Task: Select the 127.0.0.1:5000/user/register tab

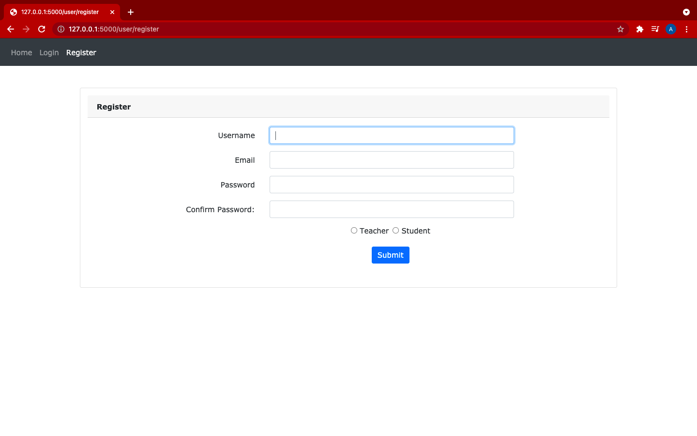Action: click(62, 12)
